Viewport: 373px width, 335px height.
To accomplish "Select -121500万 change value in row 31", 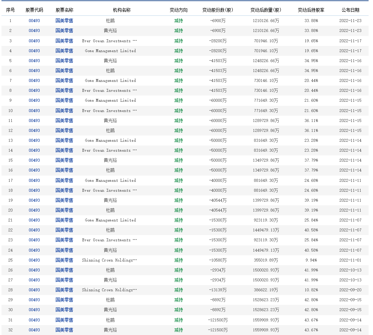I will [x=218, y=320].
